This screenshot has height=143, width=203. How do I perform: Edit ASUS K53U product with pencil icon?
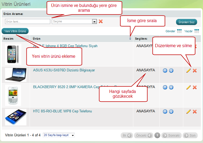pyautogui.click(x=189, y=71)
